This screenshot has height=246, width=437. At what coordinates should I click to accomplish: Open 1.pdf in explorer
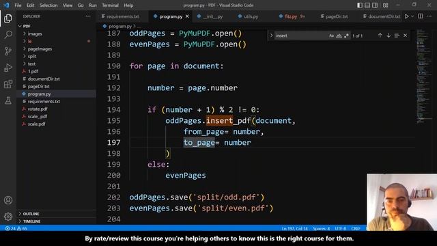point(33,71)
